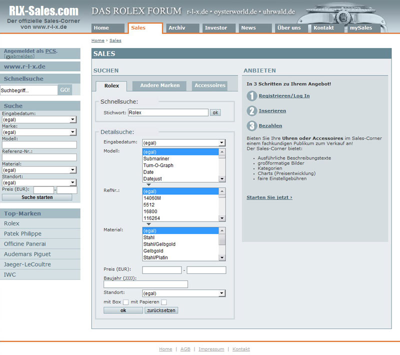Tick the mit Box checkbox

point(126,302)
